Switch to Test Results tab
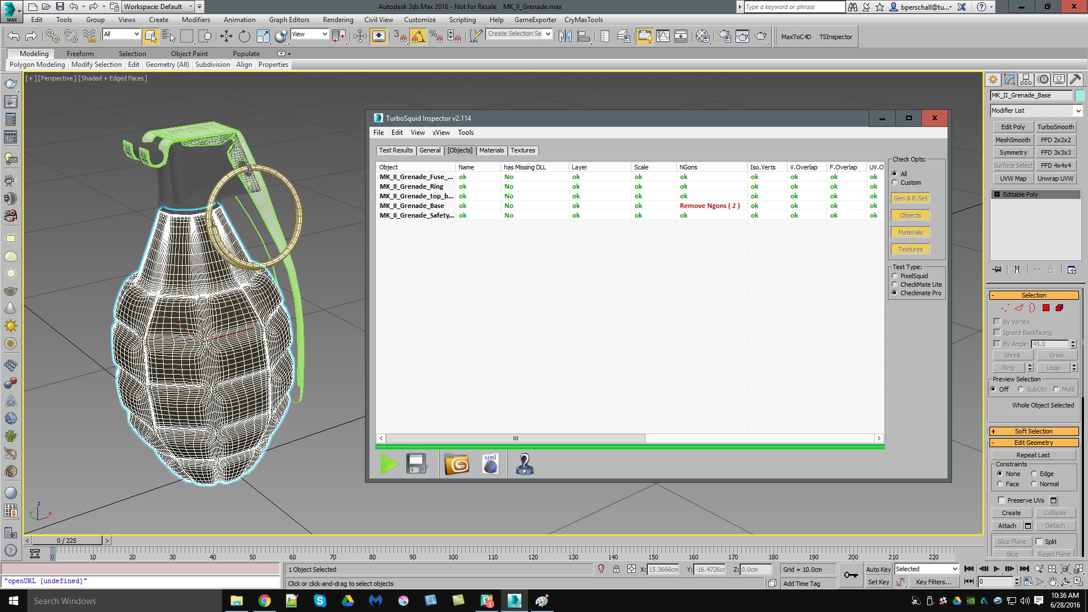Screen dimensions: 1088x612 [x=396, y=150]
